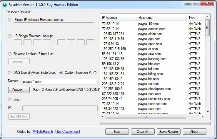Minimize the Resolver window

(x=188, y=4)
